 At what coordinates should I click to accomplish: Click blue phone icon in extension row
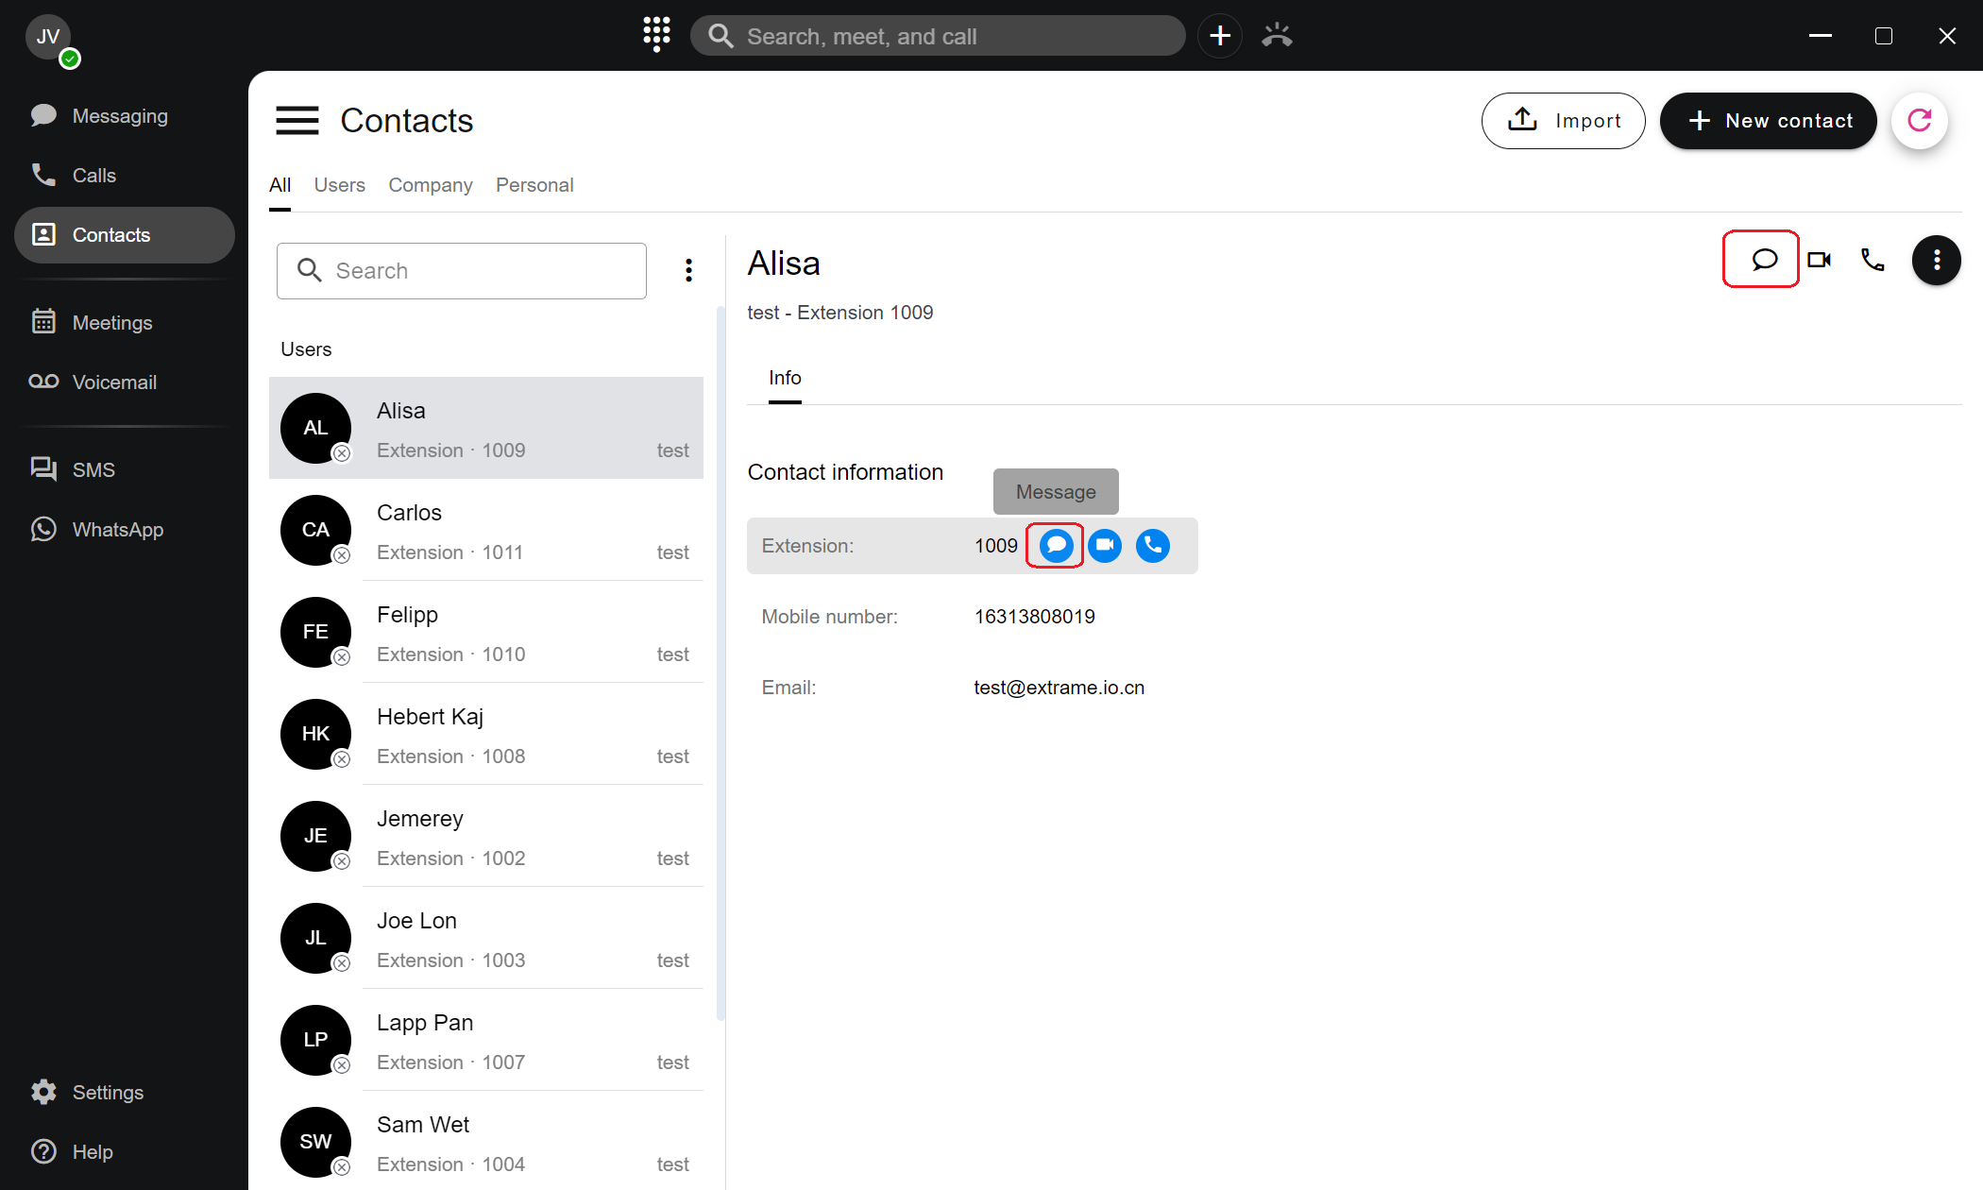point(1153,545)
